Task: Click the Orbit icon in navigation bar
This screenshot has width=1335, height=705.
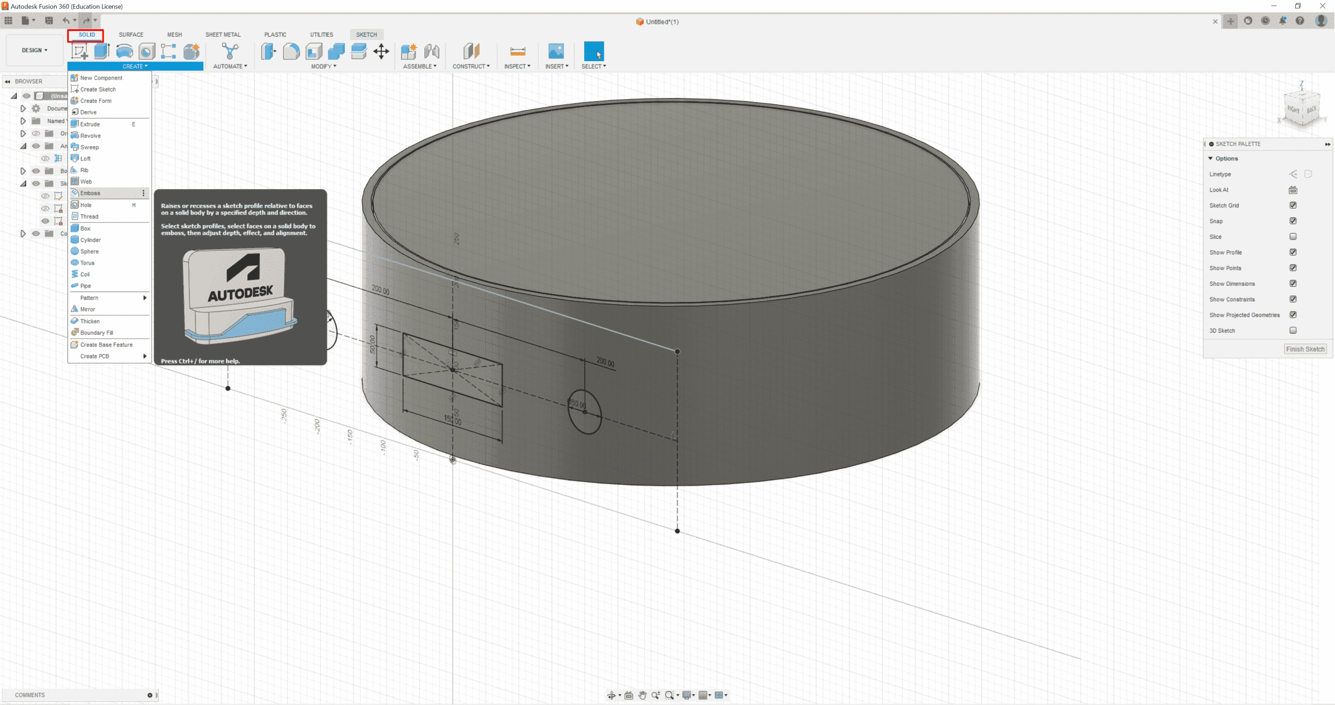Action: [x=612, y=695]
